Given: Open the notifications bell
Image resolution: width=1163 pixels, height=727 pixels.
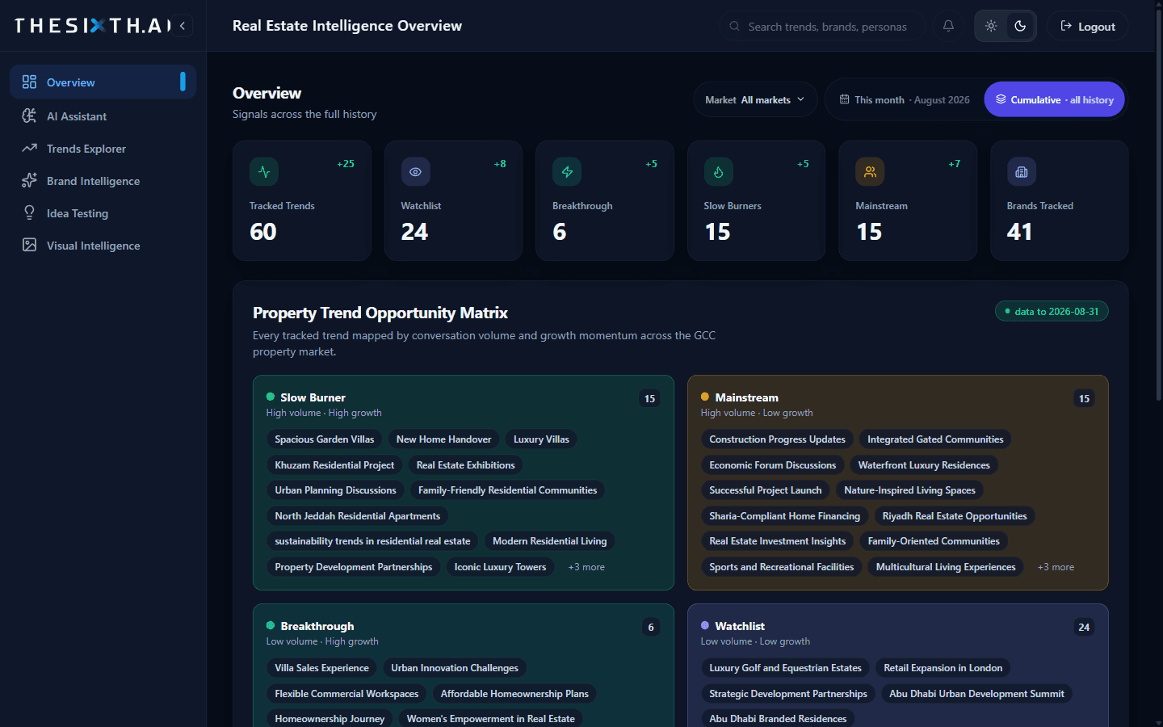Looking at the screenshot, I should click(x=948, y=26).
